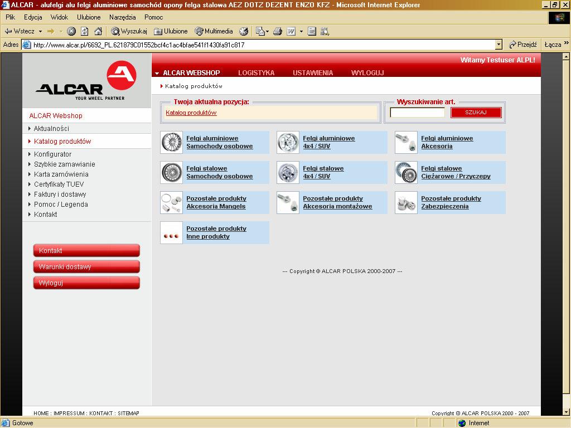This screenshot has height=428, width=571.
Task: Open the Zabezpieczenia locks thumbnail
Action: coord(406,202)
